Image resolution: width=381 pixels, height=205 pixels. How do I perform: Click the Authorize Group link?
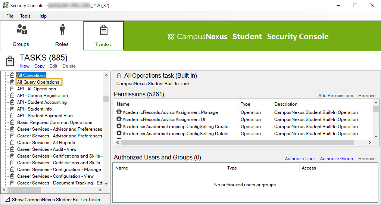[x=336, y=159]
